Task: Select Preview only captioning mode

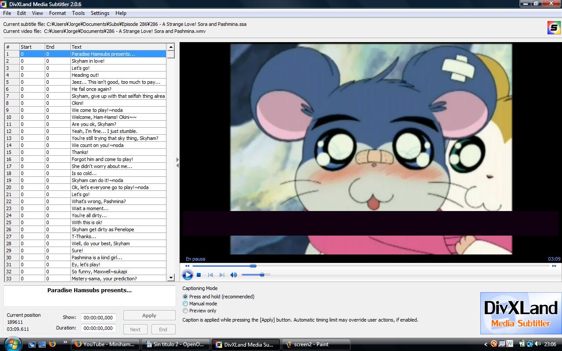Action: click(x=199, y=311)
